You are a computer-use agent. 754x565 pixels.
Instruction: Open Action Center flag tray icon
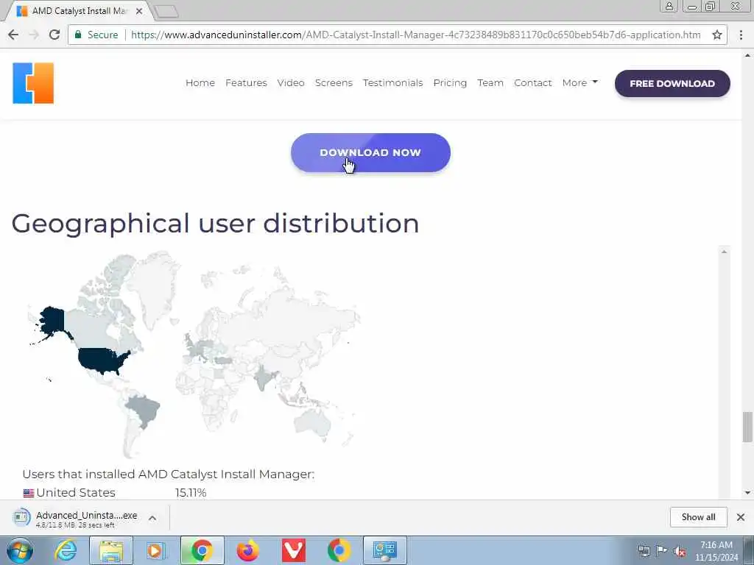661,551
